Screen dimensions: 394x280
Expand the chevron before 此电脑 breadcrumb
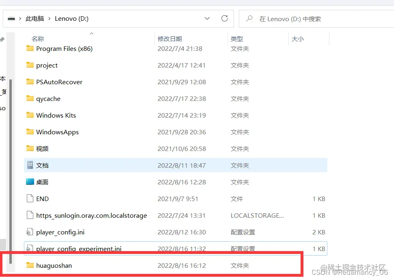click(x=20, y=19)
